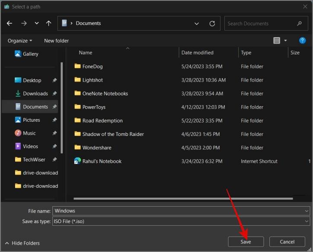This screenshot has height=252, width=313.
Task: Select TechWiser in the sidebar
Action: point(30,159)
